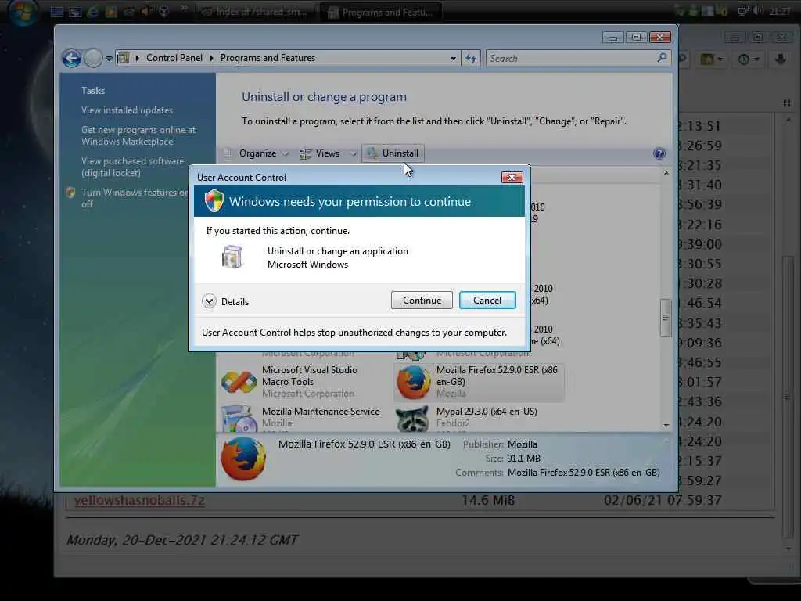
Task: Click Programs and Features breadcrumb
Action: click(268, 58)
